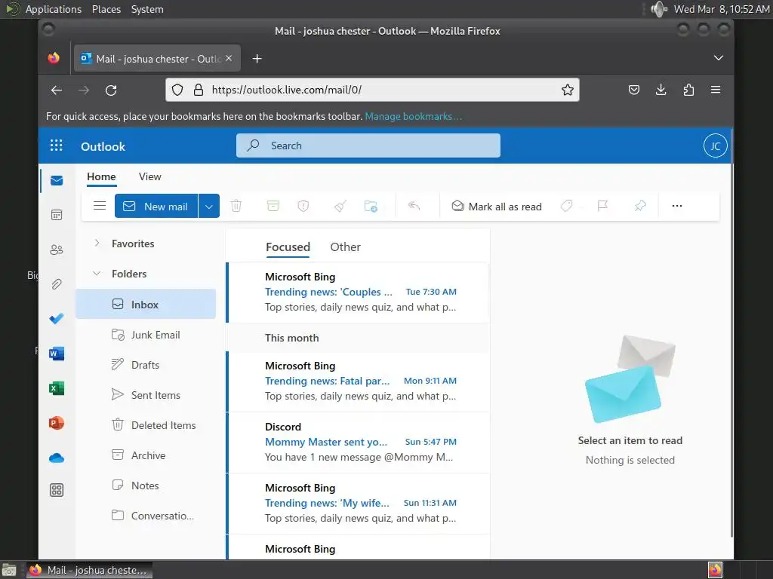Viewport: 773px width, 579px height.
Task: Open the System menu in top panel
Action: [147, 9]
